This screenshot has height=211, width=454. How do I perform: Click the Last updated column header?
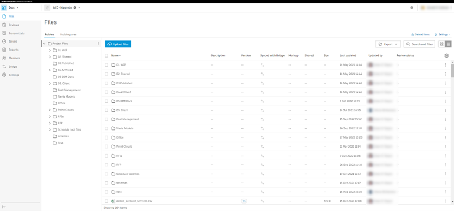(x=348, y=56)
